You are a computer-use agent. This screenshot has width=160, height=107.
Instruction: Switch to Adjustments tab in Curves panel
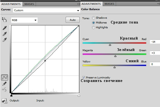coord(11,4)
